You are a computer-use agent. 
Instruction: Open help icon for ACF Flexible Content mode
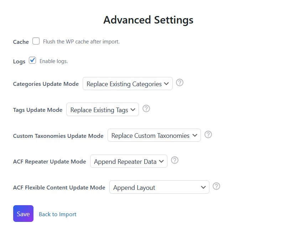216,186
